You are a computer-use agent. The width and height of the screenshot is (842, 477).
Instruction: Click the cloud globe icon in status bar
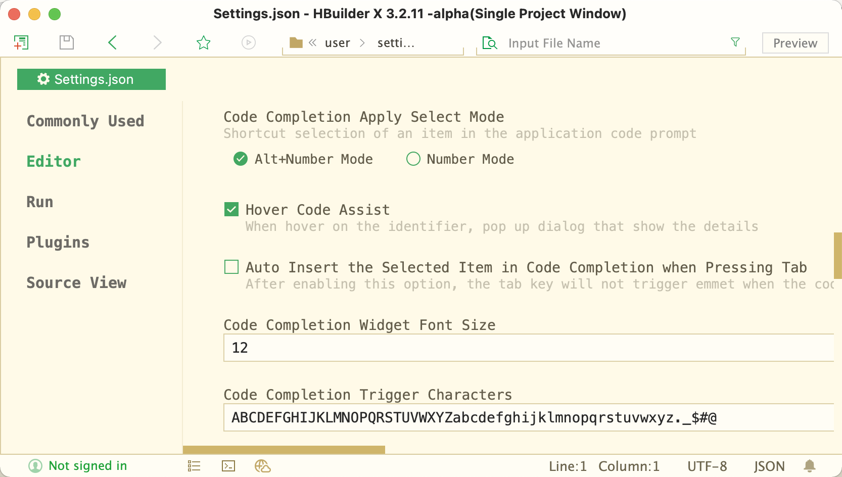(x=263, y=466)
